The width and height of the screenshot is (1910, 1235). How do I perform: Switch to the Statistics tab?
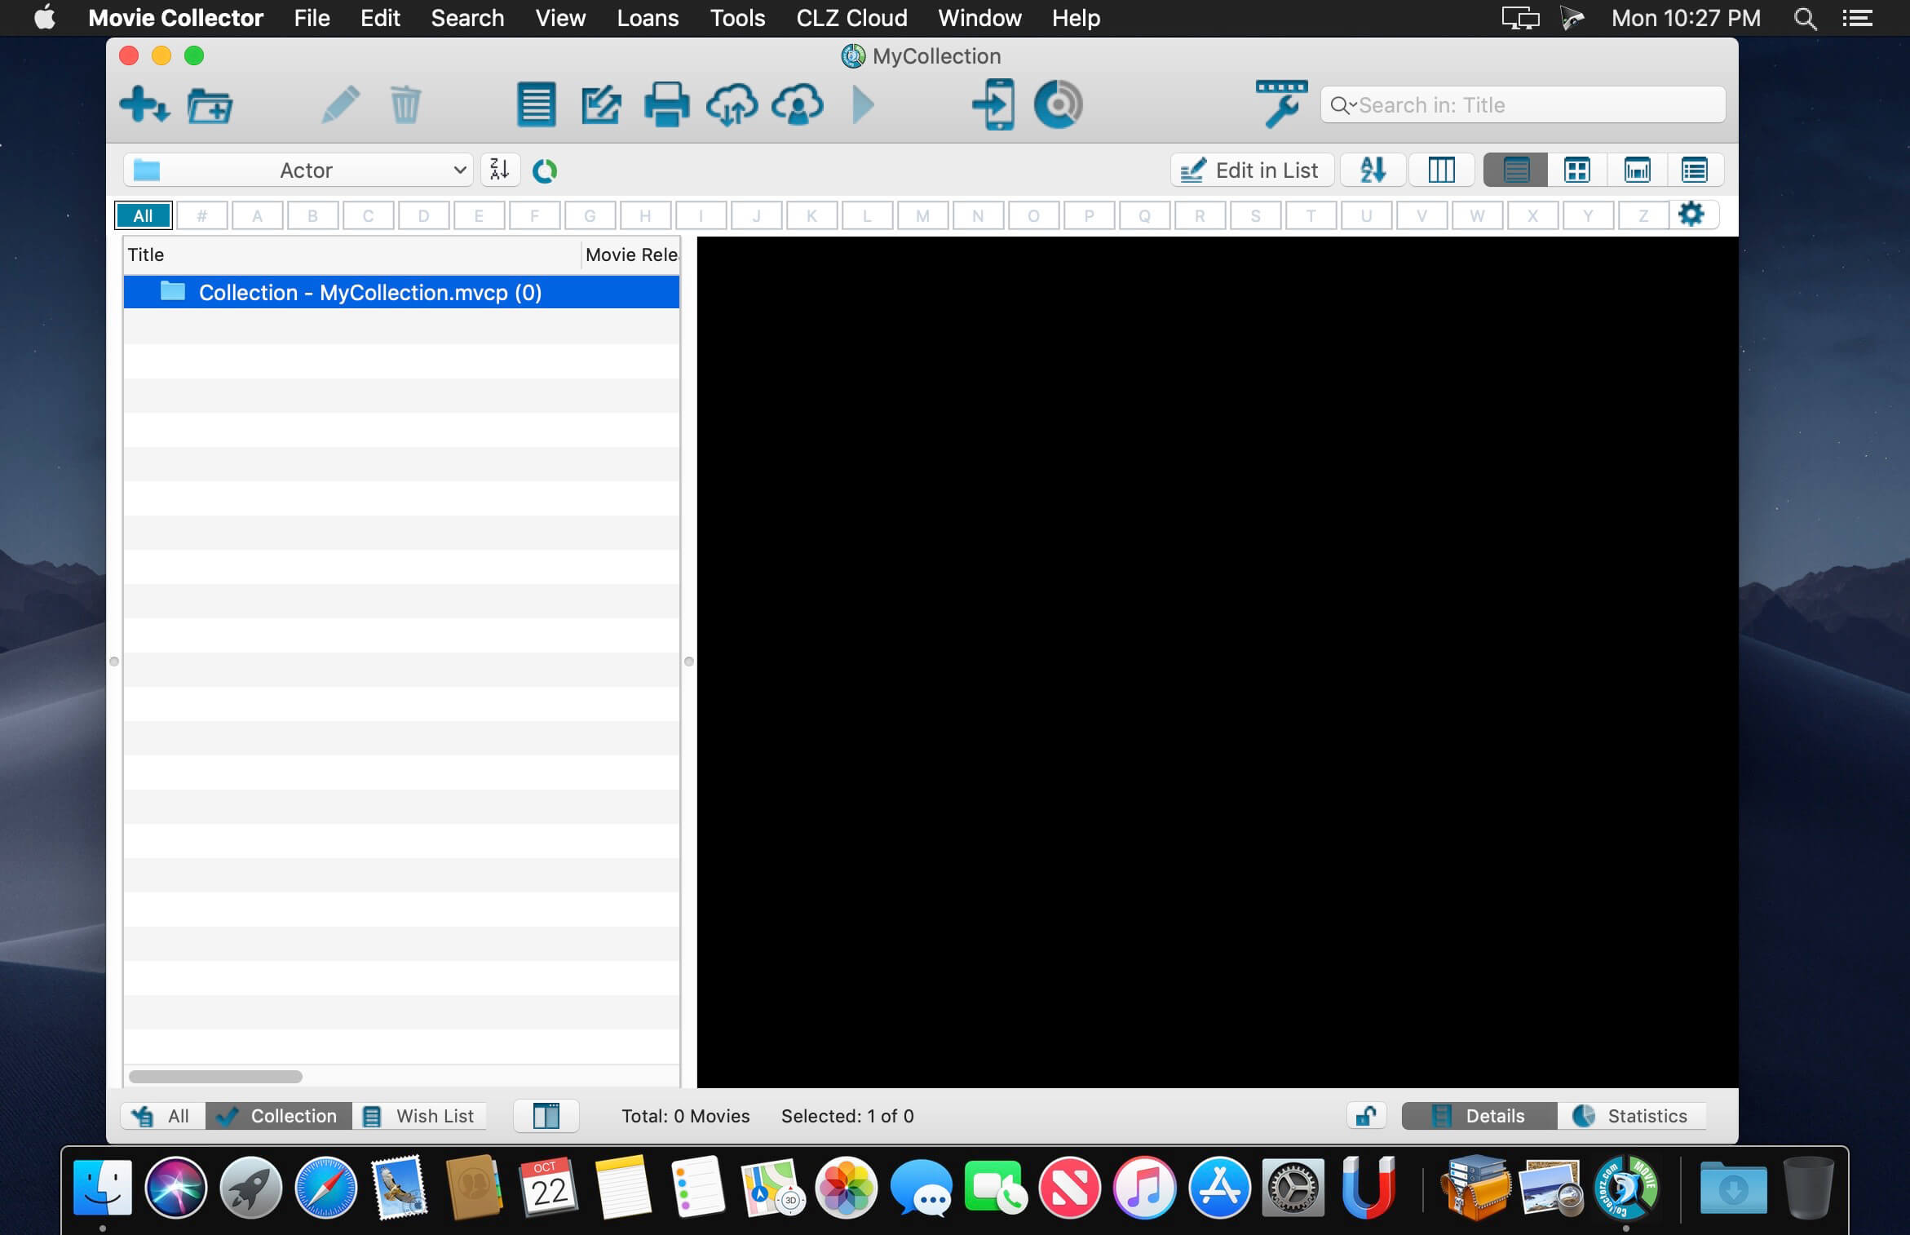(1631, 1115)
